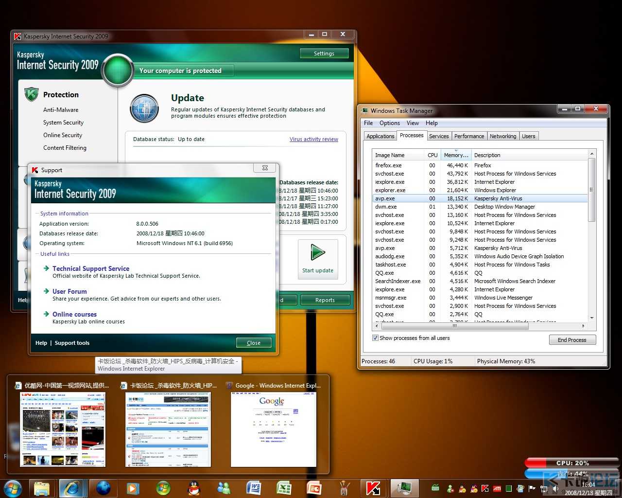The width and height of the screenshot is (622, 498).
Task: Click the green CPU meter tray icon
Action: click(x=509, y=488)
